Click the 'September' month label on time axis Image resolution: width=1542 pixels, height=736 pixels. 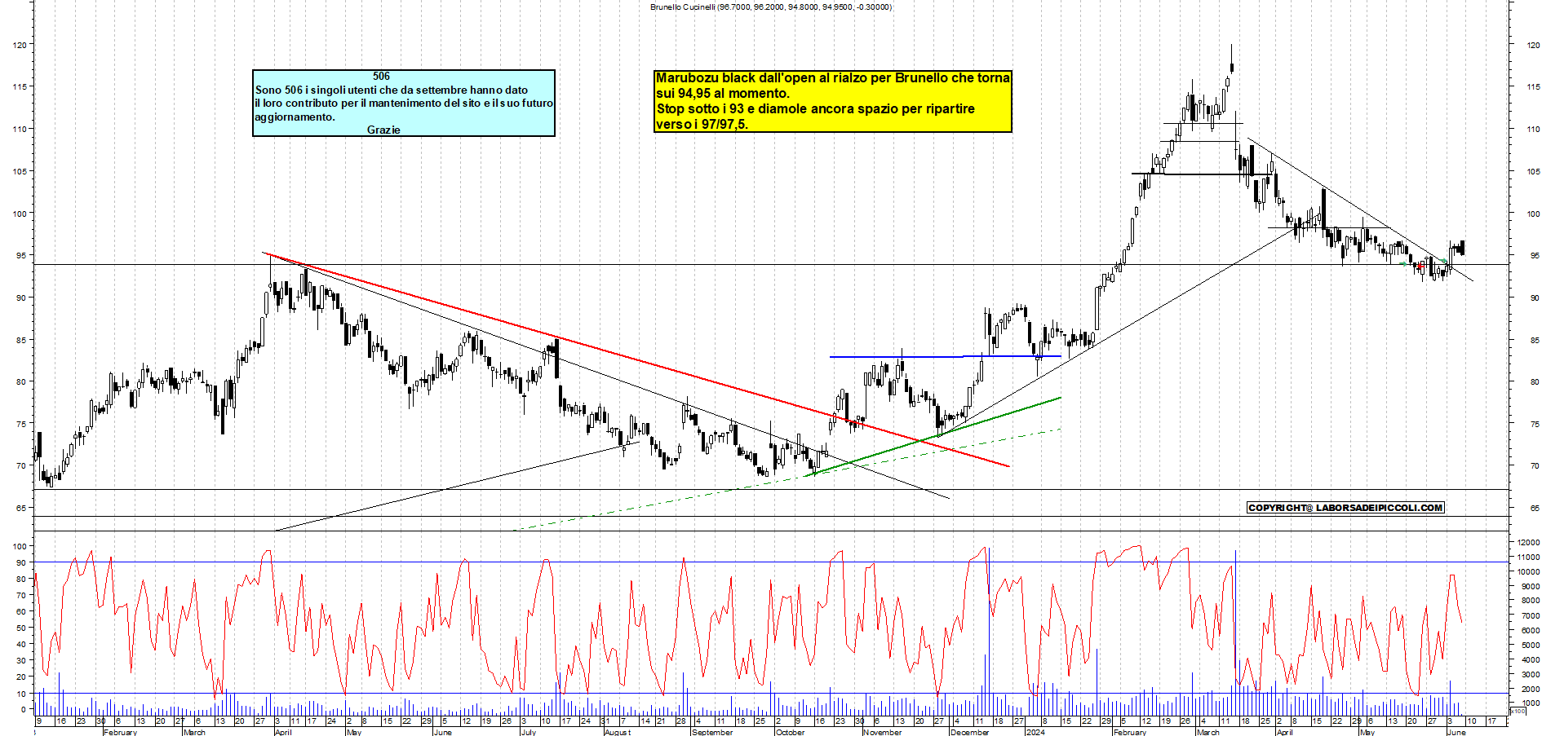click(x=712, y=732)
